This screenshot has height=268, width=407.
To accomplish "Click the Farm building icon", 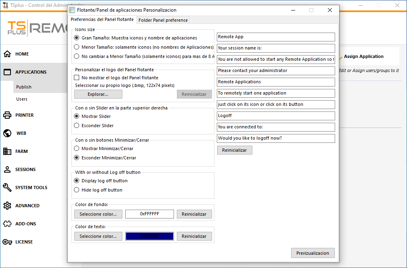I will [x=7, y=151].
